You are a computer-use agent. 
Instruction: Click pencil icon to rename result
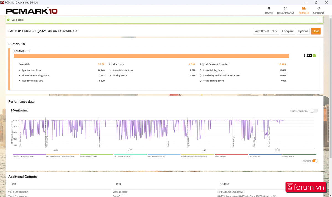click(77, 31)
